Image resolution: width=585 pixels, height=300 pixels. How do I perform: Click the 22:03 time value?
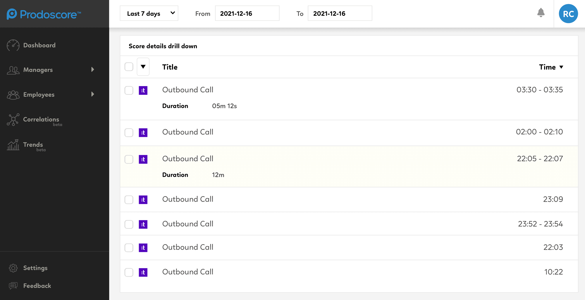(553, 247)
